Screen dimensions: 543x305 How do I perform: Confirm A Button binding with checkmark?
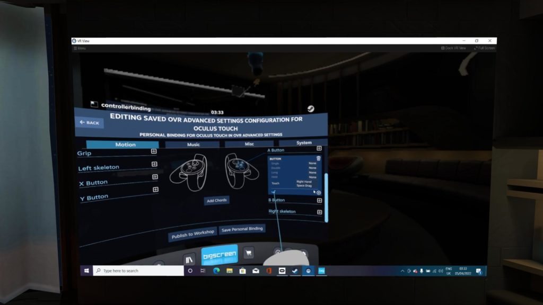click(273, 192)
